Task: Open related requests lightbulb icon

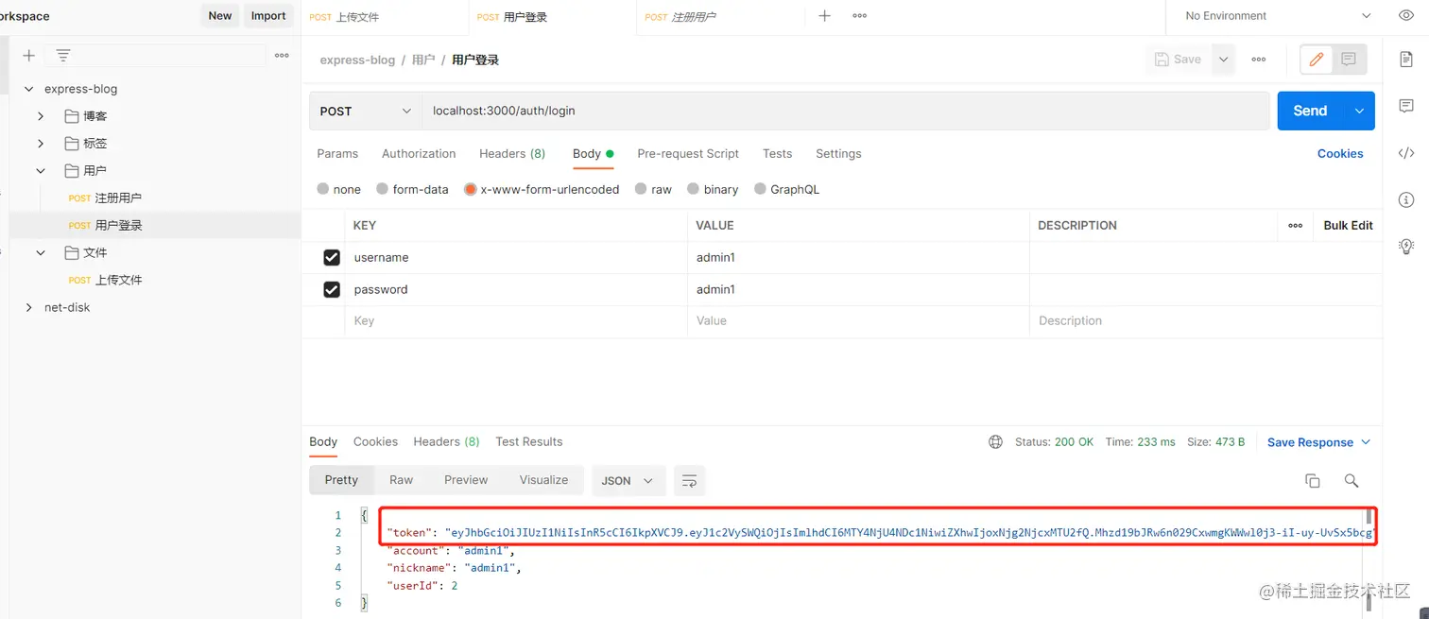Action: tap(1406, 247)
